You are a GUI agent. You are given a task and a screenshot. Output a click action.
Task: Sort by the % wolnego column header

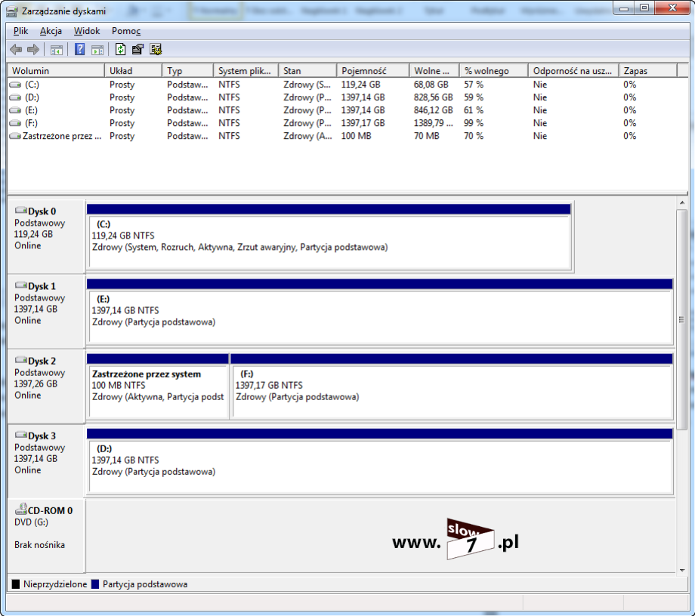494,71
